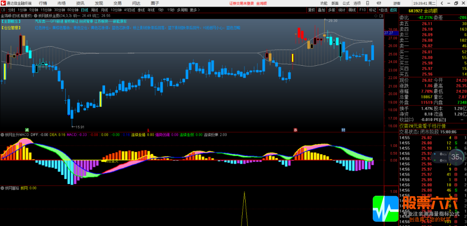Screen dimensions: 467x226
Task: Click the 通达信 red logo icon
Action: pos(3,3)
